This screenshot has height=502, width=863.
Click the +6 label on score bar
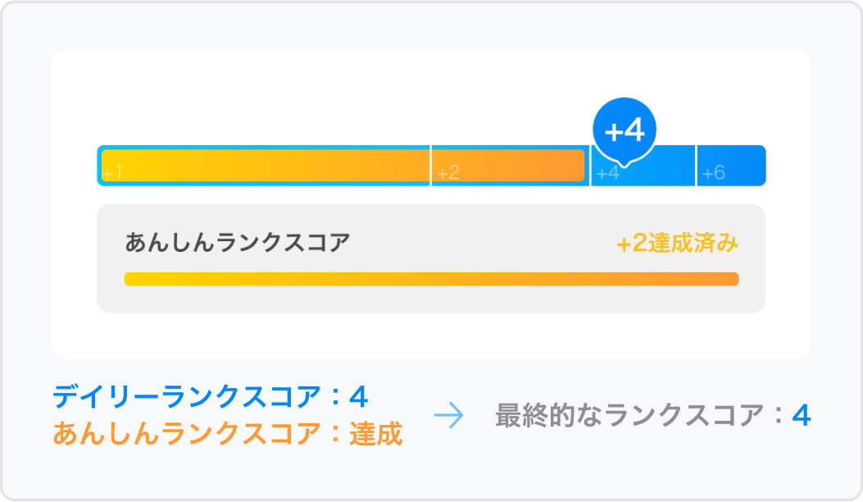pyautogui.click(x=713, y=173)
